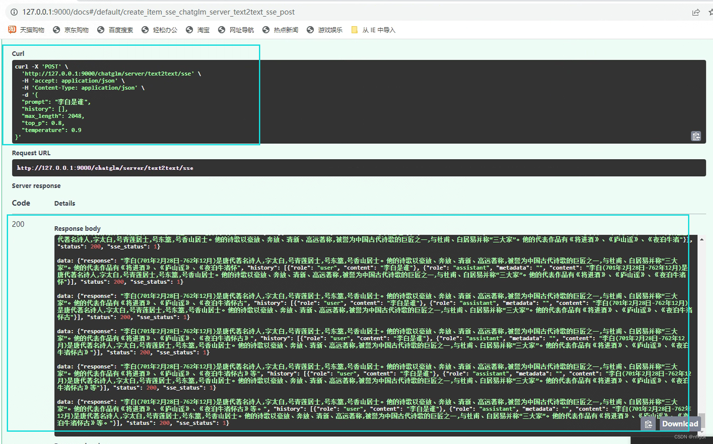Screen dimensions: 713x444
Task: Click the Code column header
Action: coord(21,203)
